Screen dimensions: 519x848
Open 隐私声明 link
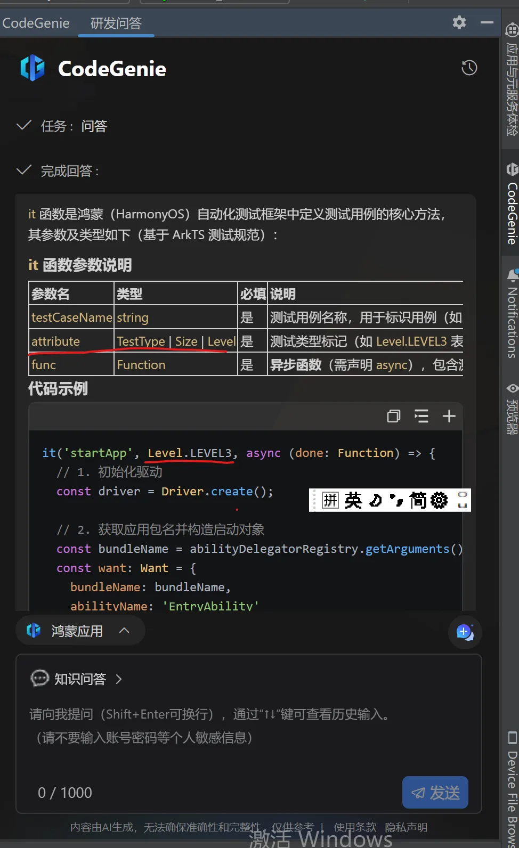click(406, 827)
